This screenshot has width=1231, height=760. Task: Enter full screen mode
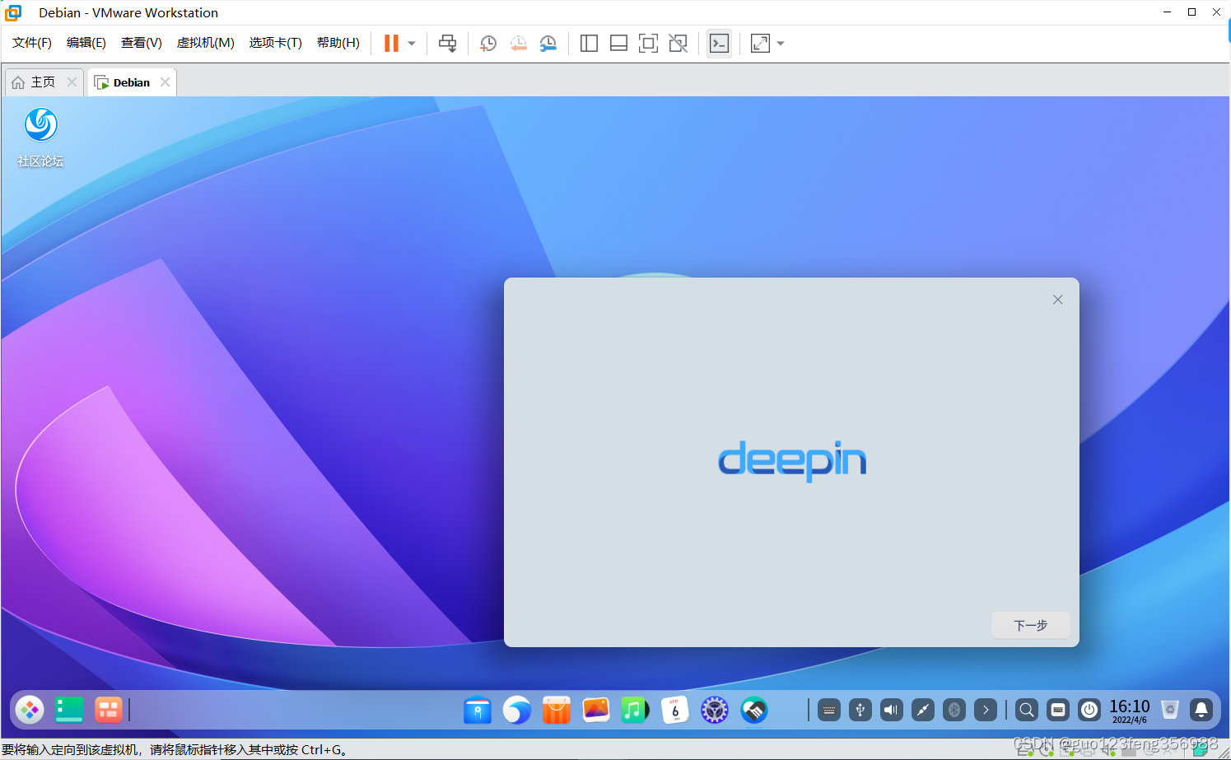tap(648, 44)
